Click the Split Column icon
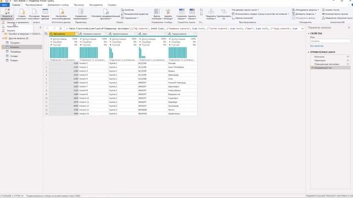The image size is (353, 198). click(211, 12)
